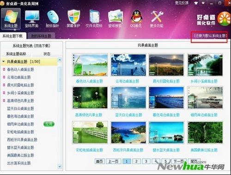
Task: Click the green 应用 apply button
Action: tap(49, 124)
